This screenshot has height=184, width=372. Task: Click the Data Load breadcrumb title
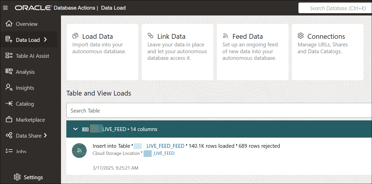(113, 8)
